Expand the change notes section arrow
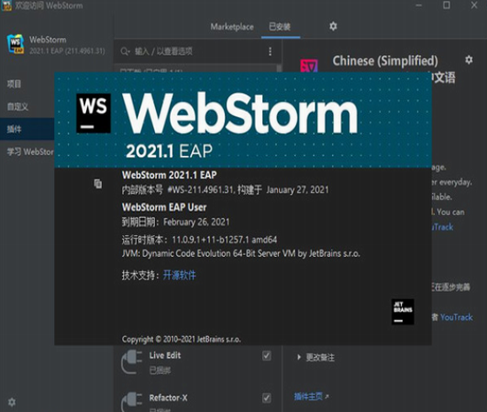Viewport: 487px width, 412px height. click(298, 357)
